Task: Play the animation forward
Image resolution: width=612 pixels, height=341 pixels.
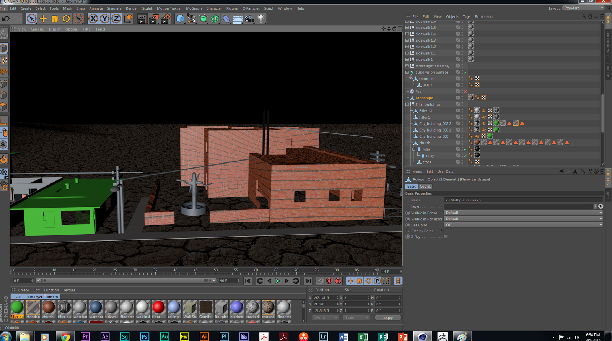Action: point(278,281)
